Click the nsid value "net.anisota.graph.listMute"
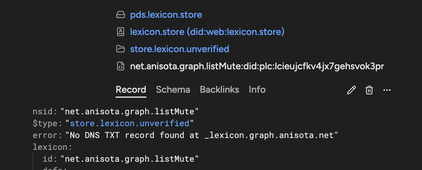Viewport: 422px width, 170px height. tap(129, 111)
